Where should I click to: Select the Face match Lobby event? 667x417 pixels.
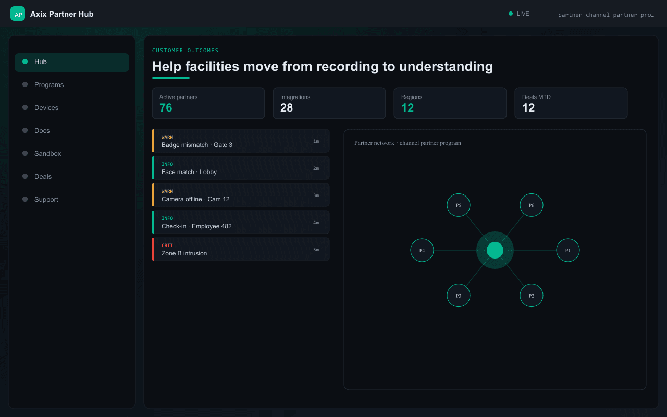point(241,168)
